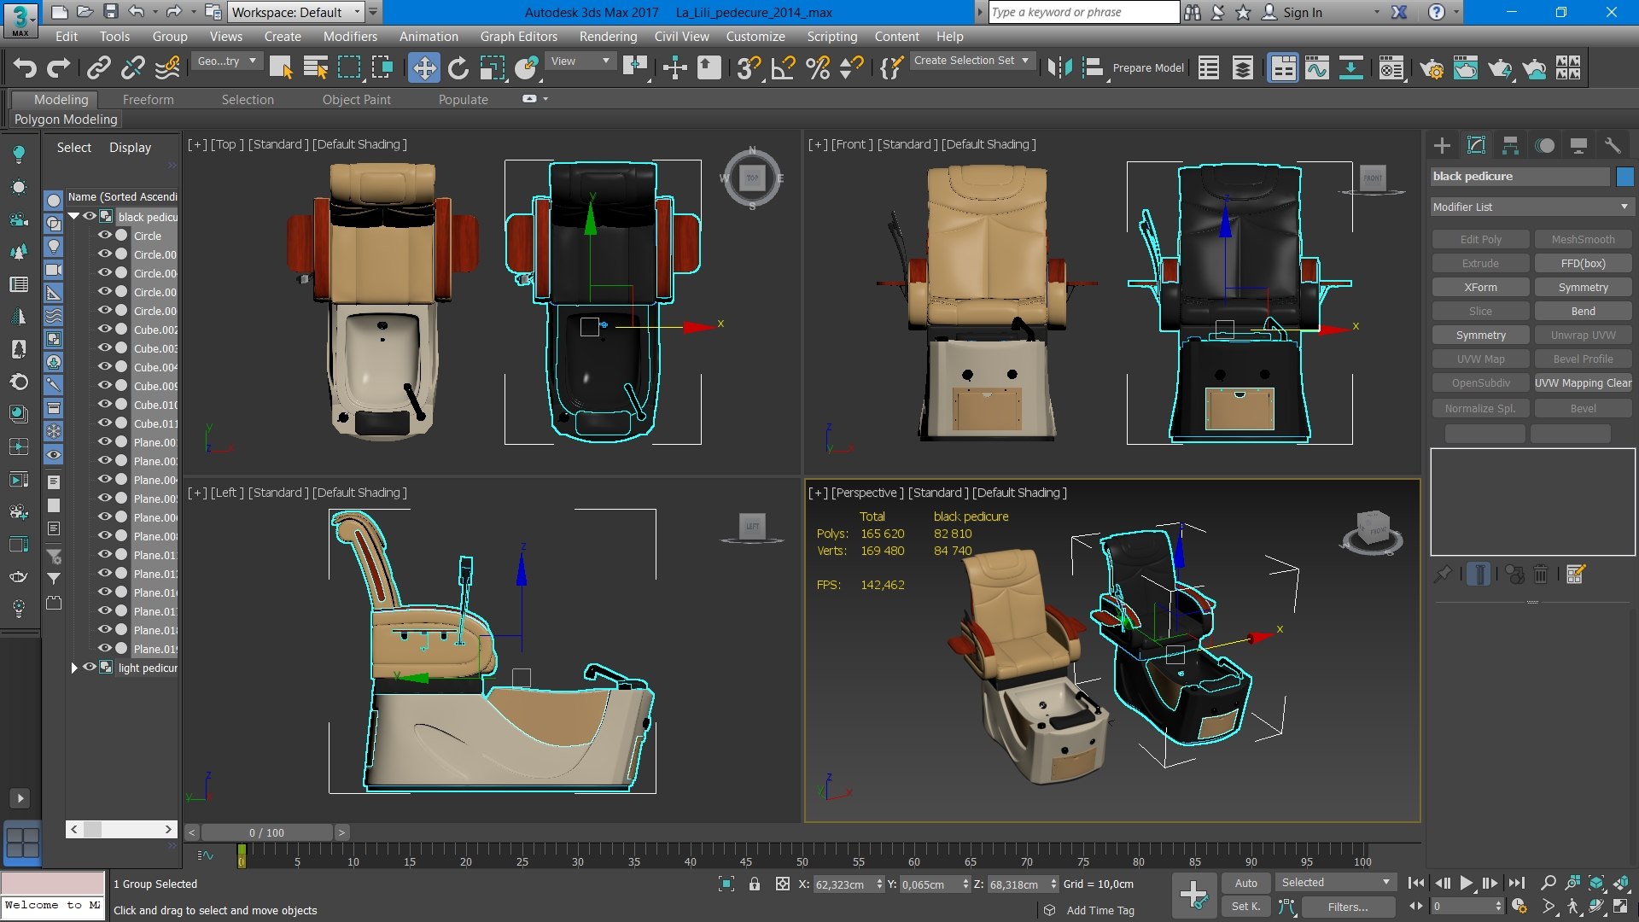Open the Workspace Default dropdown
This screenshot has height=922, width=1639.
pyautogui.click(x=296, y=12)
